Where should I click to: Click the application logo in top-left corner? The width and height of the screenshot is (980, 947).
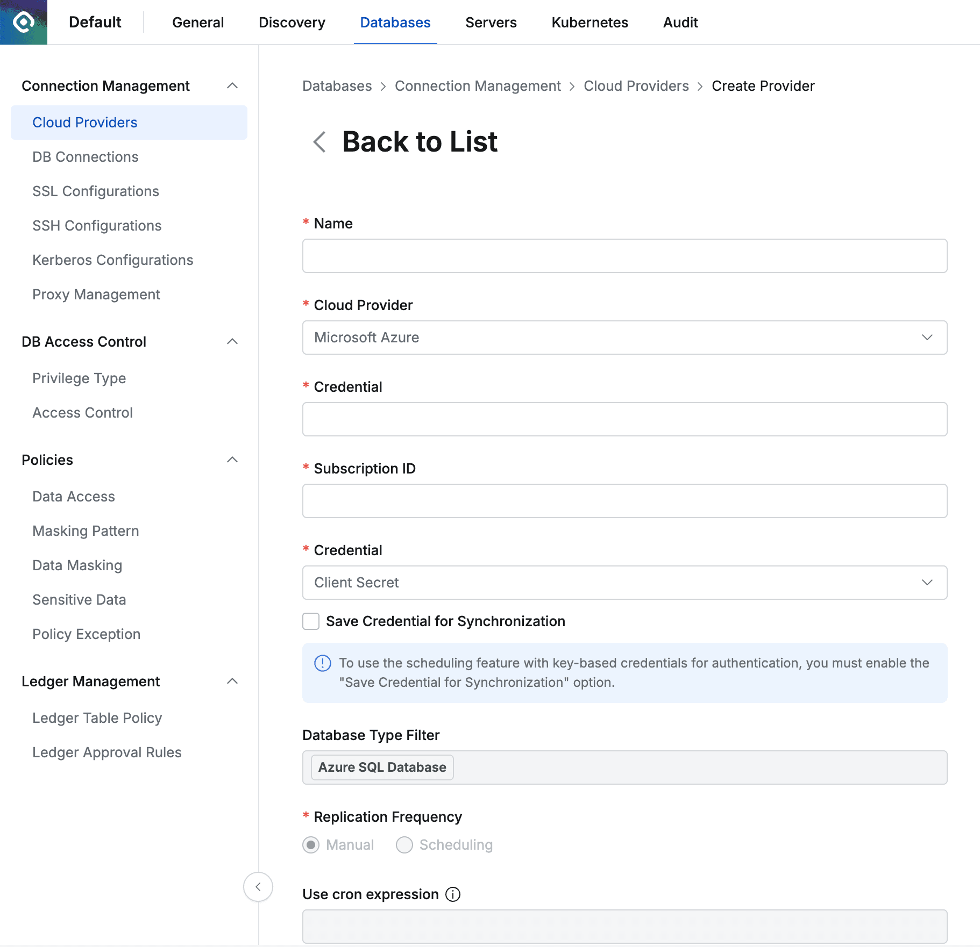pyautogui.click(x=24, y=22)
